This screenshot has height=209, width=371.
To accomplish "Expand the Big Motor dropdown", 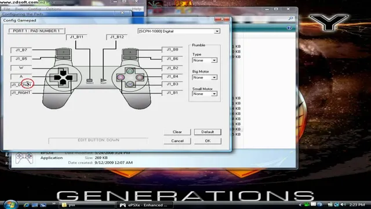I will coord(214,77).
